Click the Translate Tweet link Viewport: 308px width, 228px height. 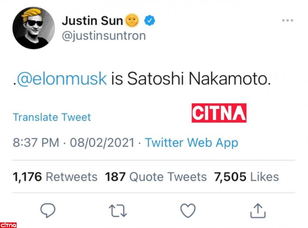pyautogui.click(x=52, y=117)
